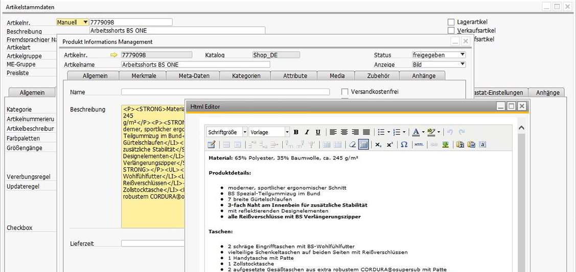Toggle bold formatting in Html Editor
The image size is (576, 272).
pyautogui.click(x=296, y=132)
